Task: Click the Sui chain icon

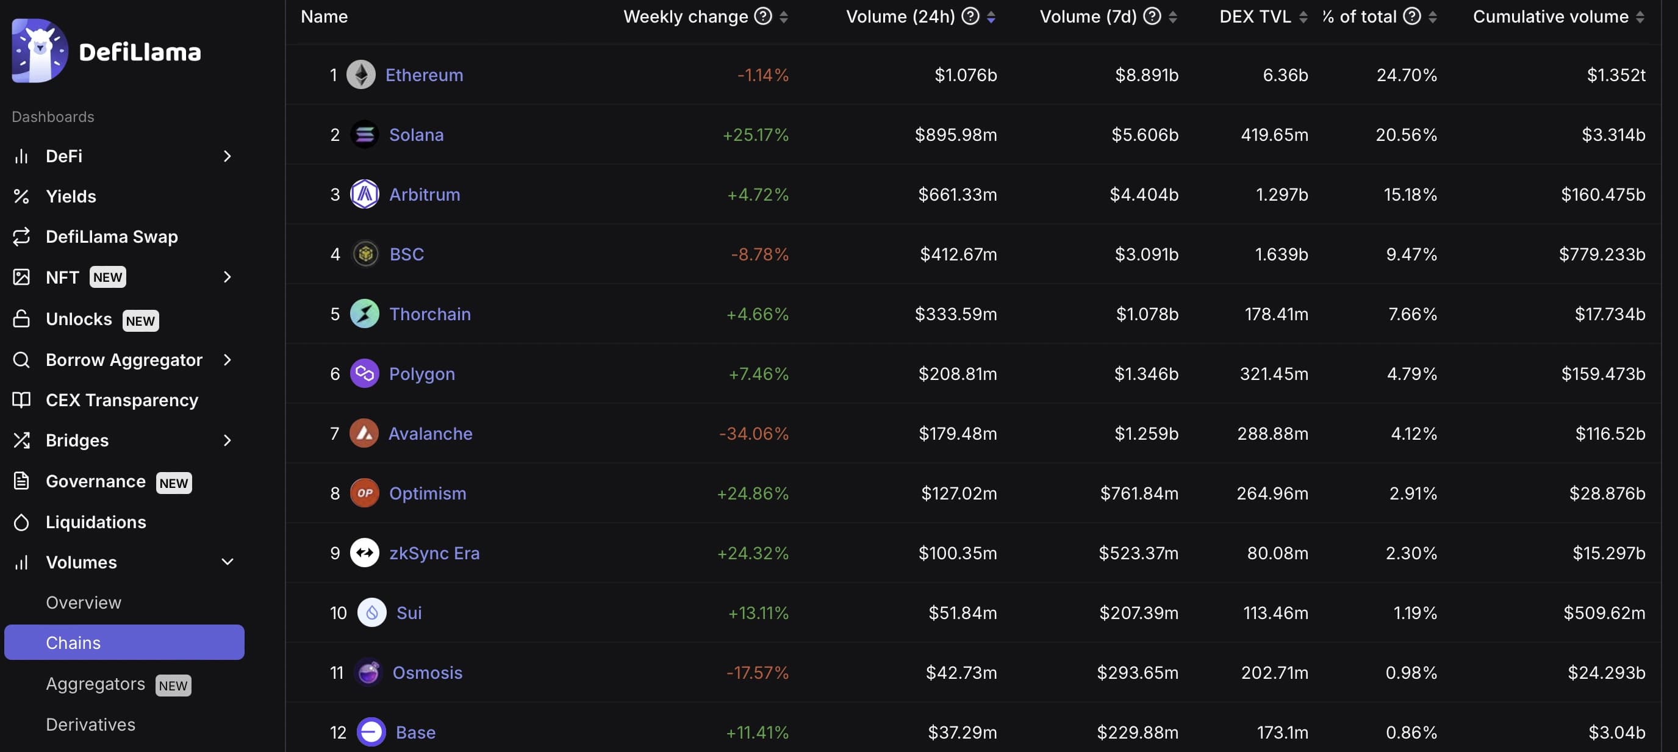Action: [x=372, y=613]
